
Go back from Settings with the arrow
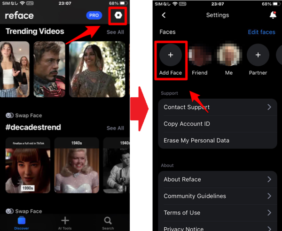164,15
